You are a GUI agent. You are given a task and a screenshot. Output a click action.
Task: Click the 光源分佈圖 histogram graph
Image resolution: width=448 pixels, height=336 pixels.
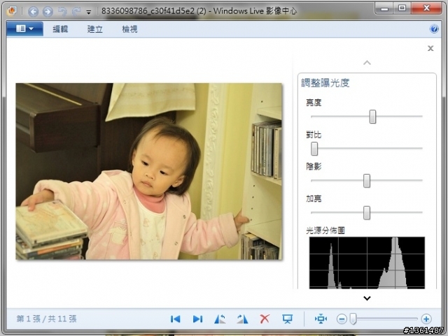tap(367, 263)
